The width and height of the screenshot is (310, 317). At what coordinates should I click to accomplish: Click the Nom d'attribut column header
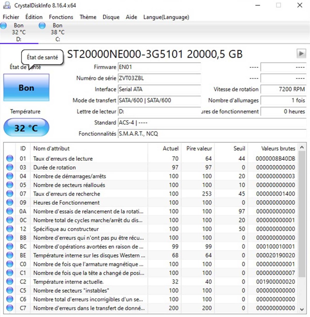coord(89,148)
